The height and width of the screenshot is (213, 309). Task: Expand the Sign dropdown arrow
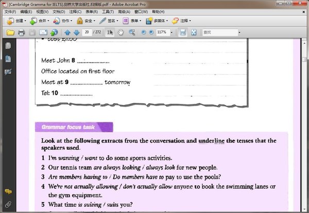[117, 21]
